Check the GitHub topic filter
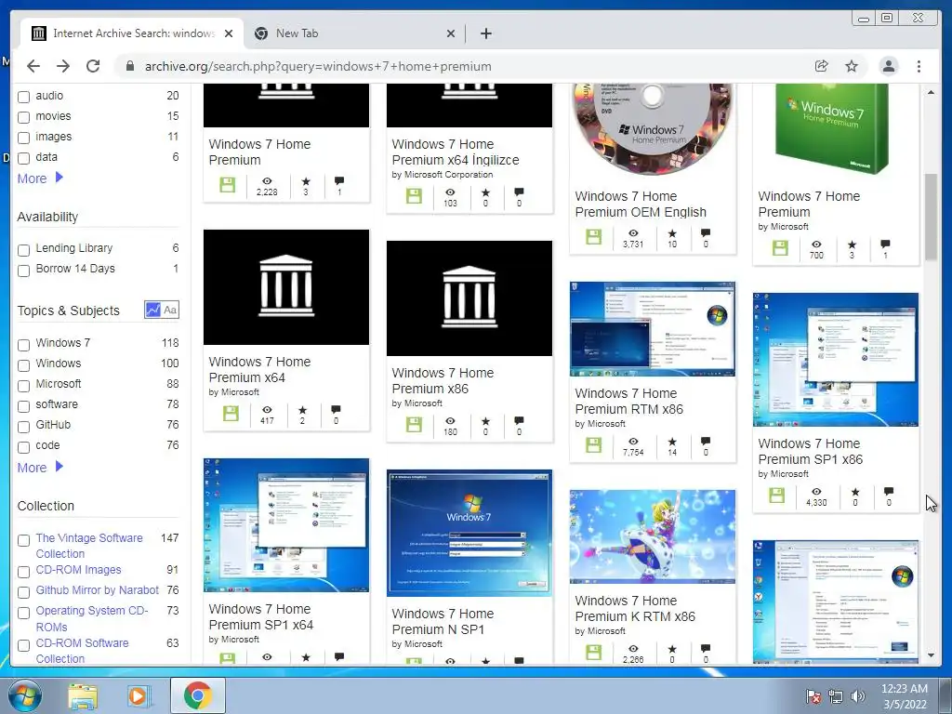This screenshot has width=952, height=714. pyautogui.click(x=23, y=427)
